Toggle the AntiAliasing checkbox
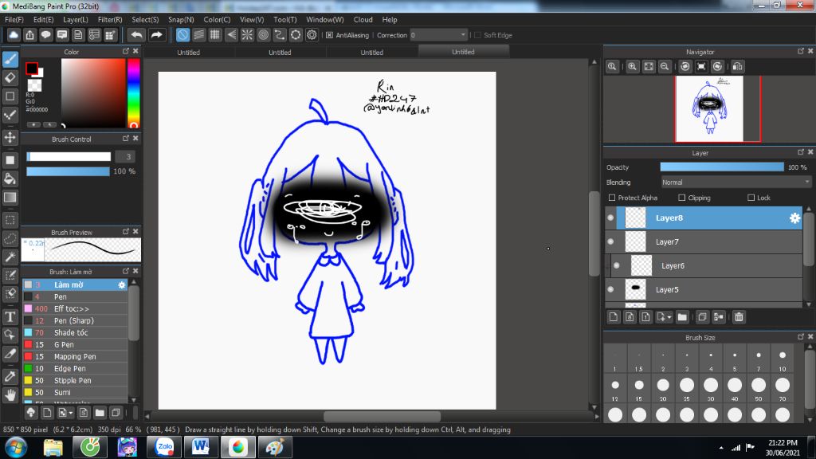816x459 pixels. [329, 35]
